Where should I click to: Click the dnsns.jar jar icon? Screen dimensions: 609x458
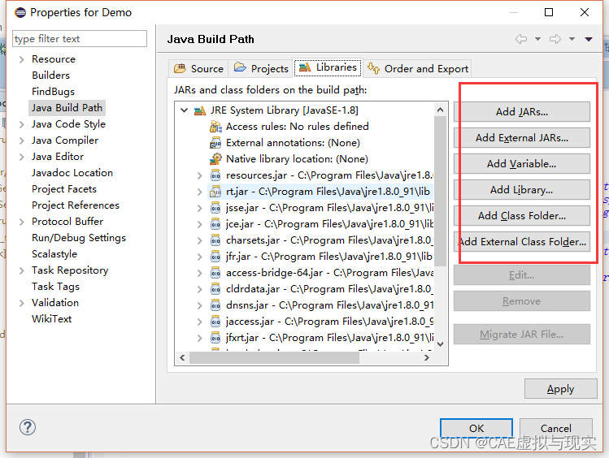pyautogui.click(x=215, y=305)
